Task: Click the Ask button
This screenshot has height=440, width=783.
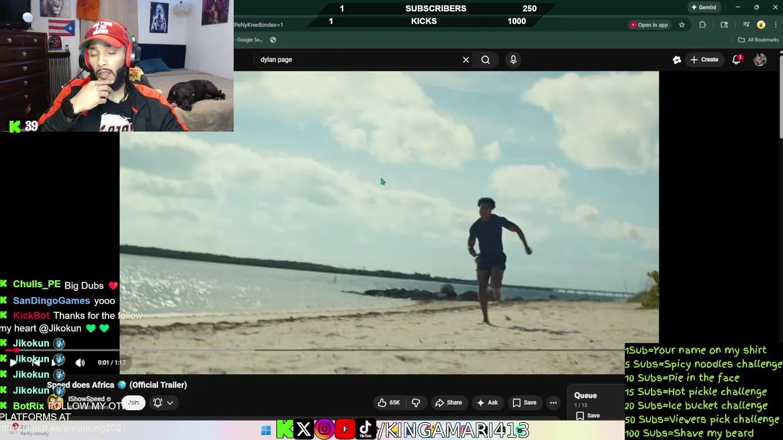Action: click(487, 403)
